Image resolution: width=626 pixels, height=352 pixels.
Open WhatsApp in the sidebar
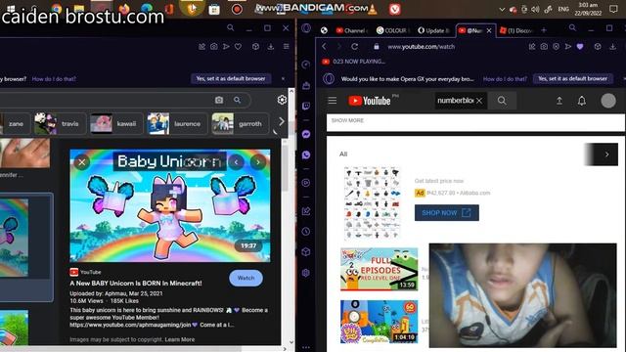306,154
